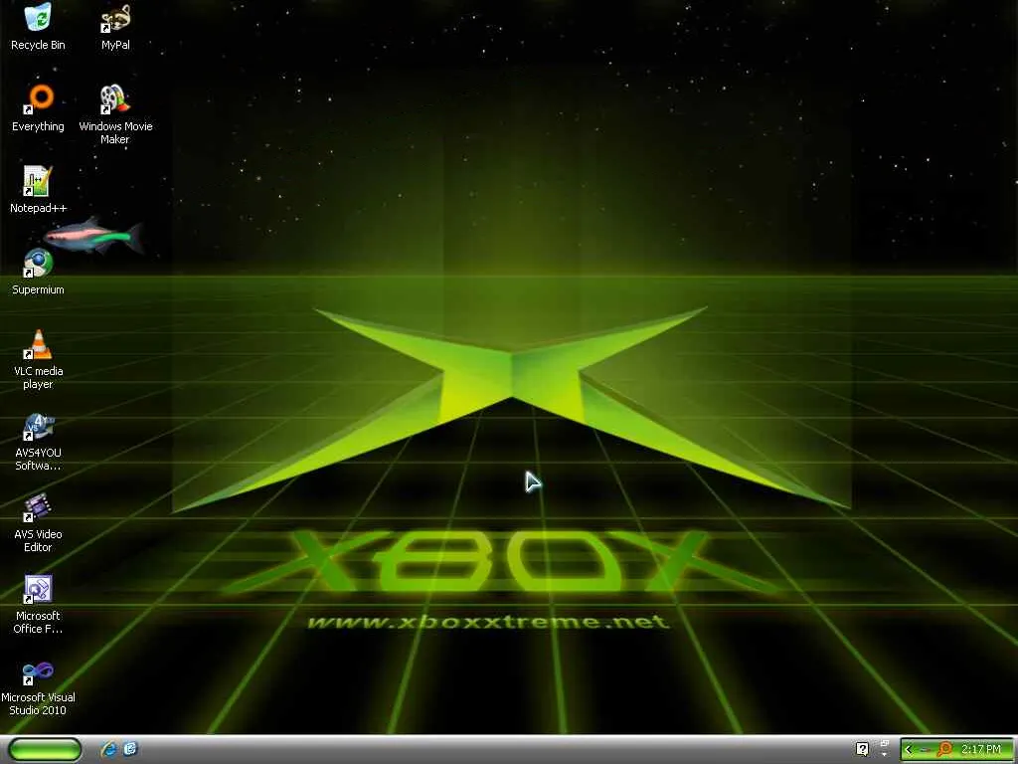Open the language bar options arrow
This screenshot has height=764, width=1018.
[x=884, y=755]
